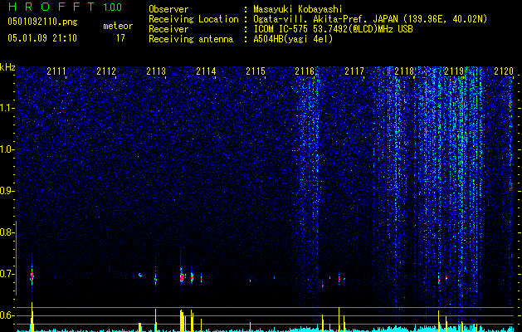522x332 pixels.
Task: Select the filename 0501092110.png
Action: coord(42,22)
